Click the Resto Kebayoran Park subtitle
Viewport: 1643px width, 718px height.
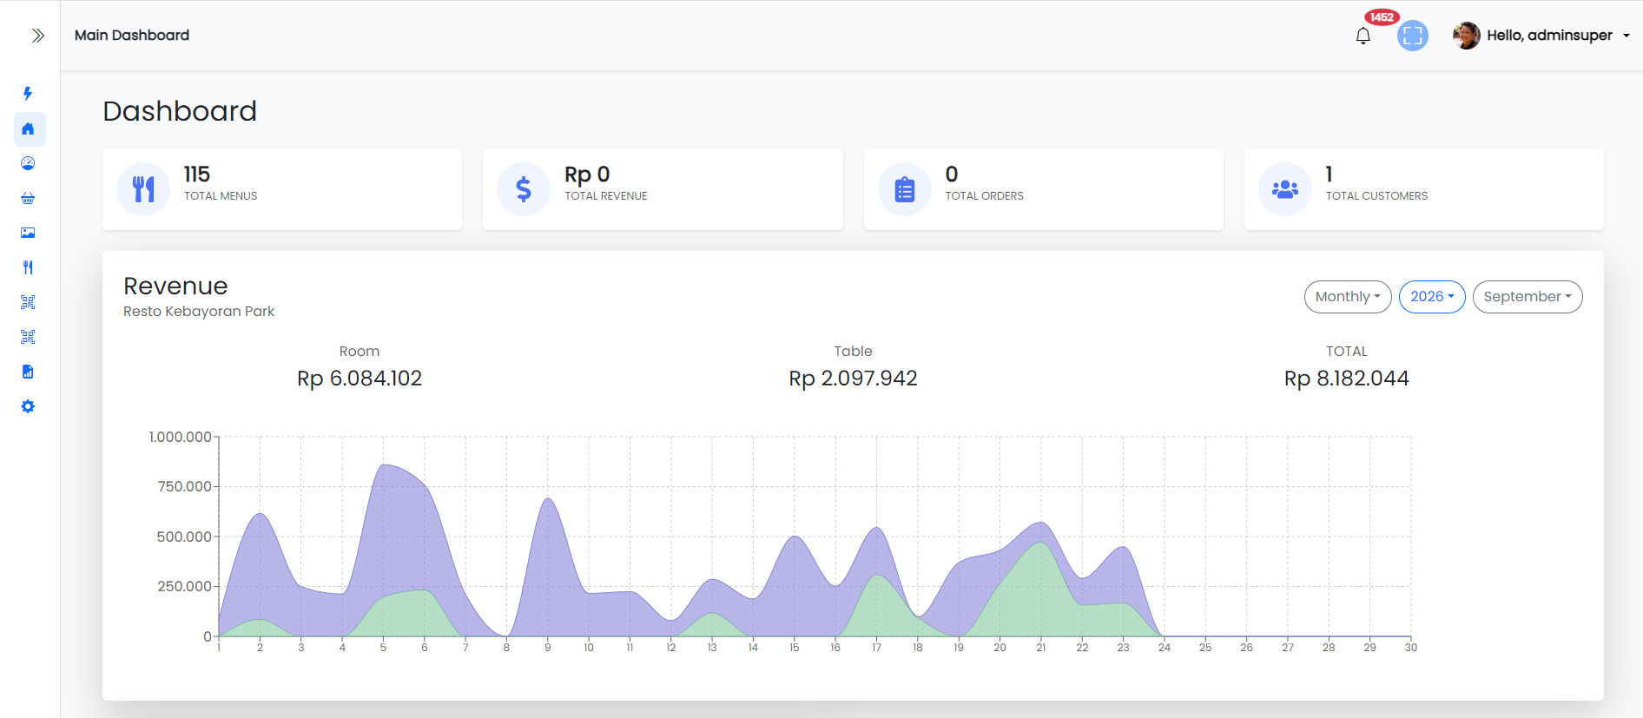(x=199, y=312)
